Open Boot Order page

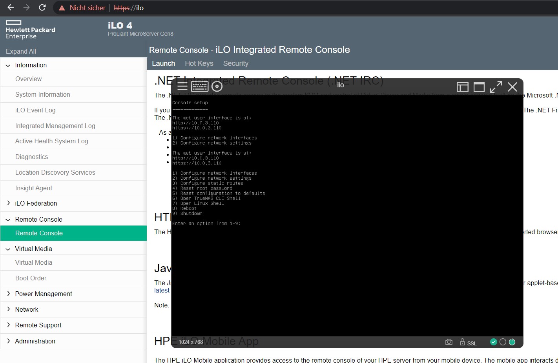(73, 278)
